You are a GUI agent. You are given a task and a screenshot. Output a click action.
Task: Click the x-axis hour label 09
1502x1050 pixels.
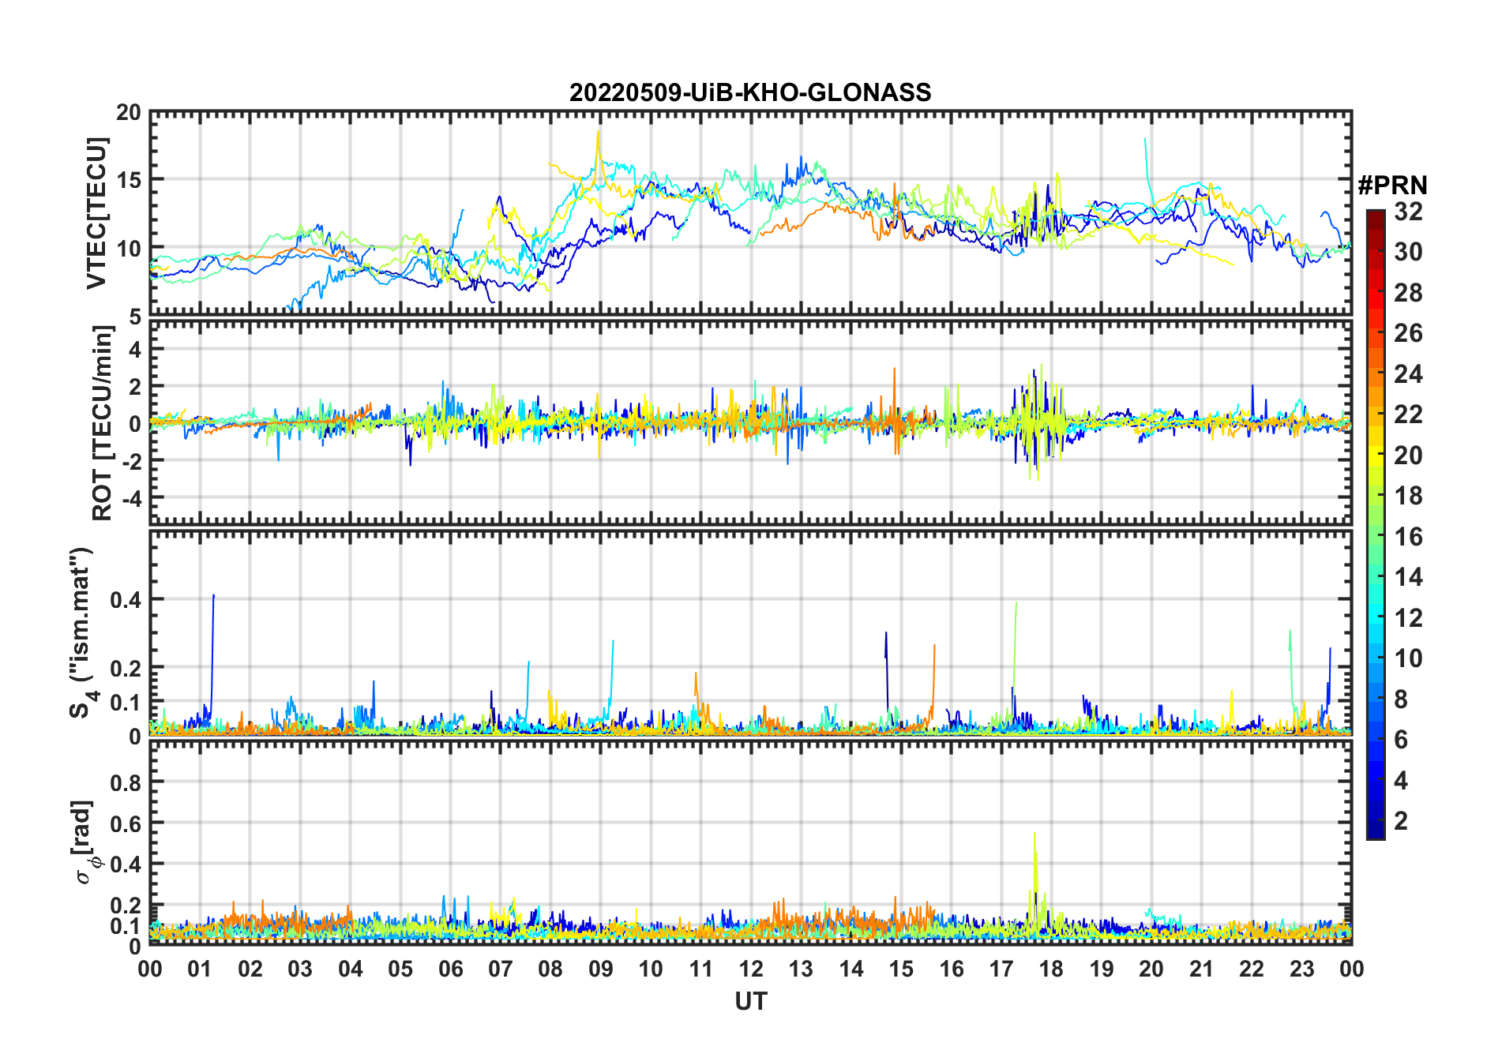click(601, 969)
